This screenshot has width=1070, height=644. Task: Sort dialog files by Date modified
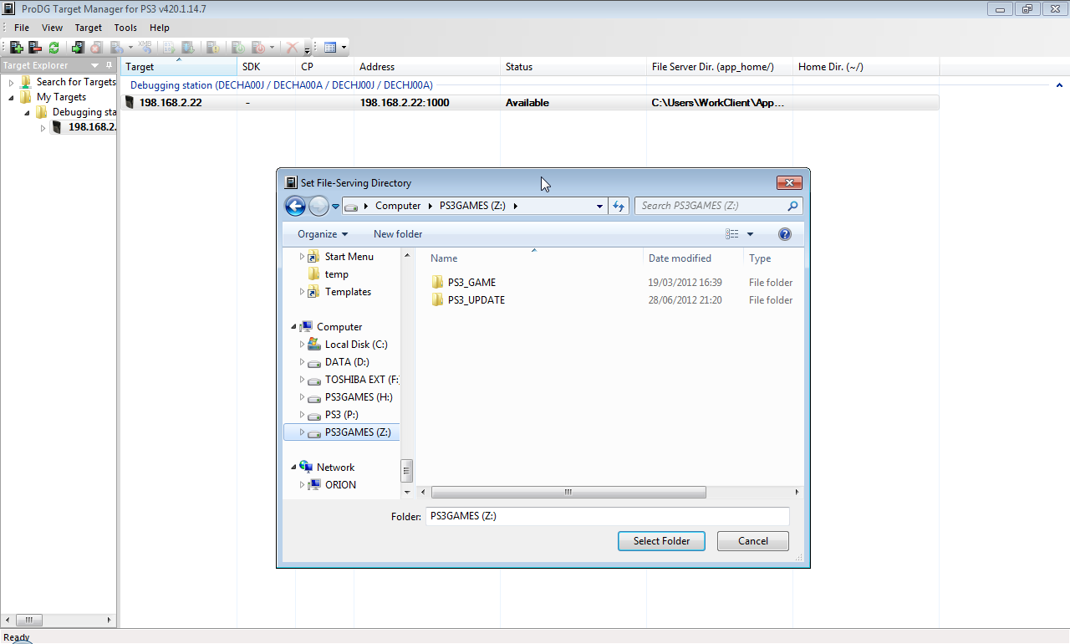click(x=693, y=258)
